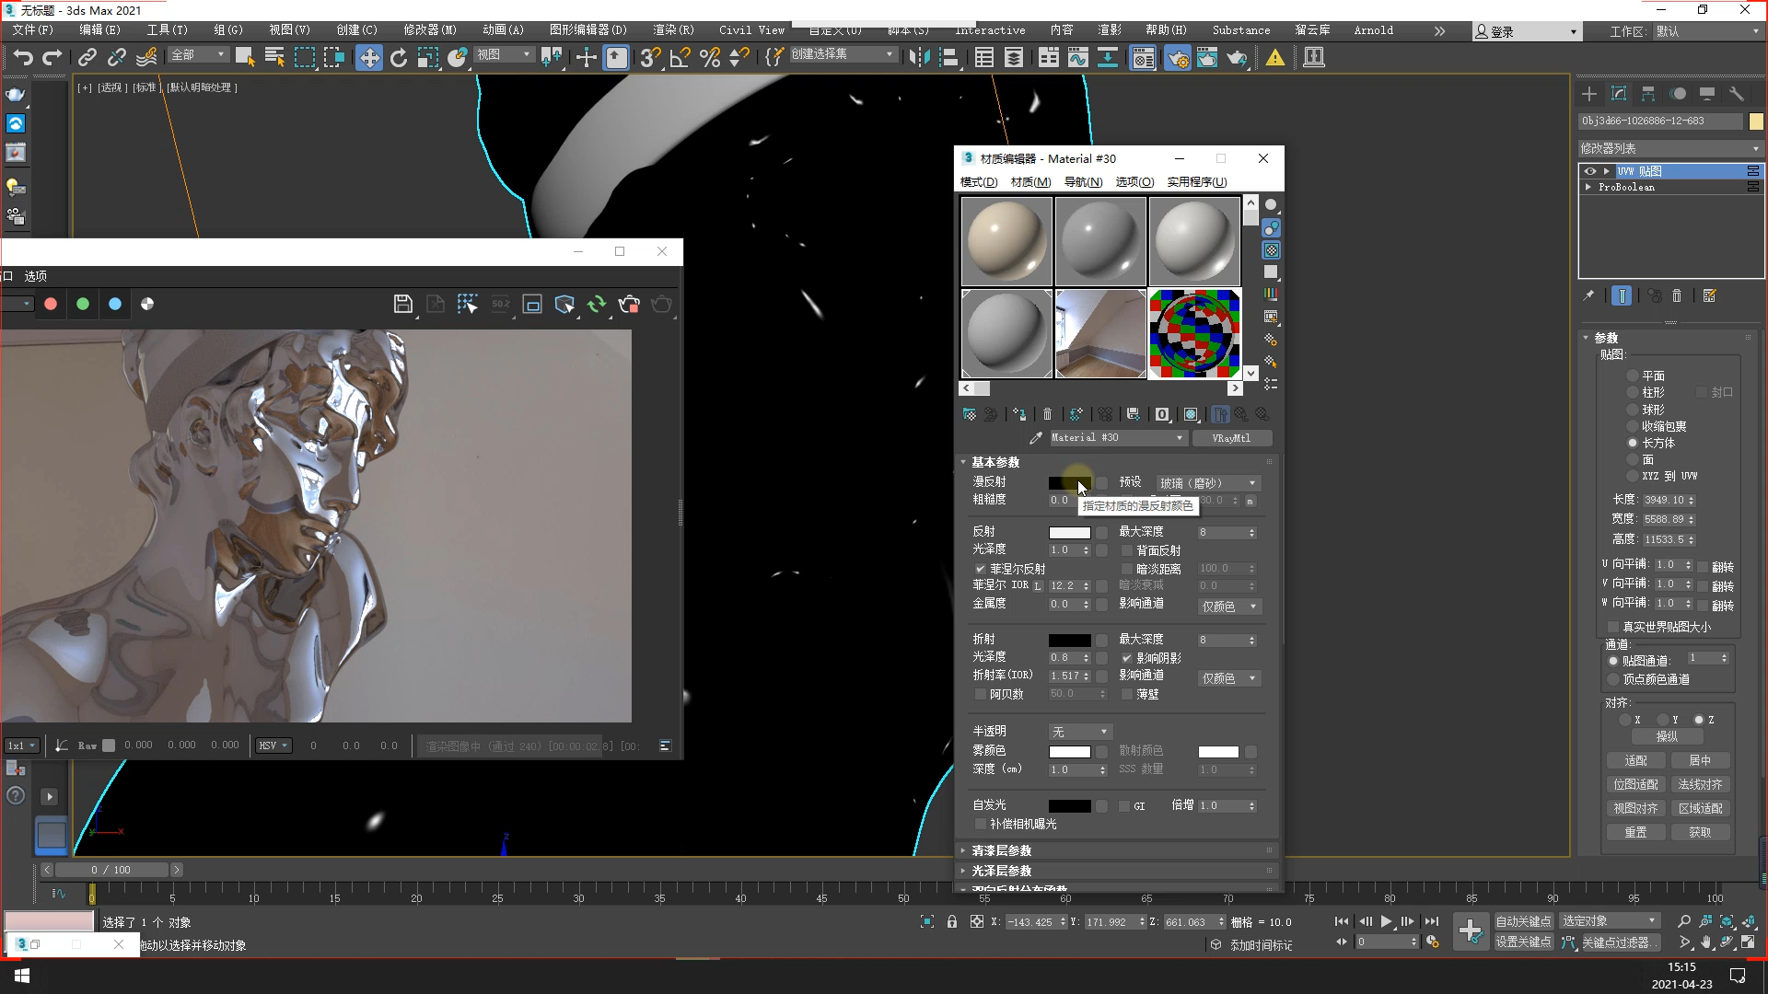1768x994 pixels.
Task: Click the 居中 alignment button
Action: click(1700, 760)
